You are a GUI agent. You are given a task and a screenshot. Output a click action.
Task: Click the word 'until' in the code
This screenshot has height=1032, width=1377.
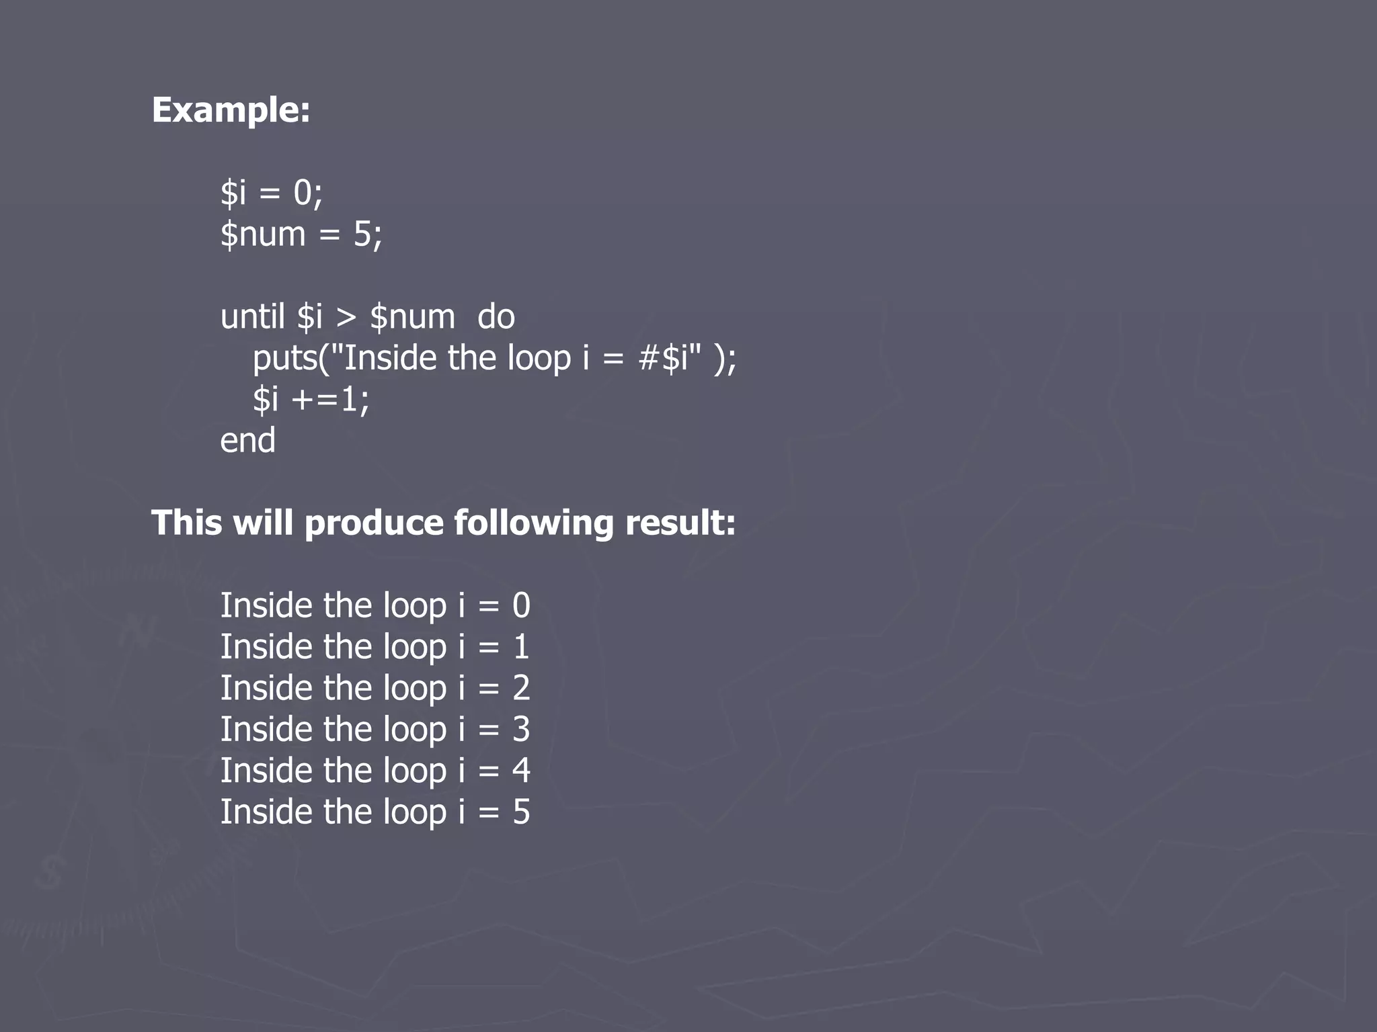pos(253,316)
